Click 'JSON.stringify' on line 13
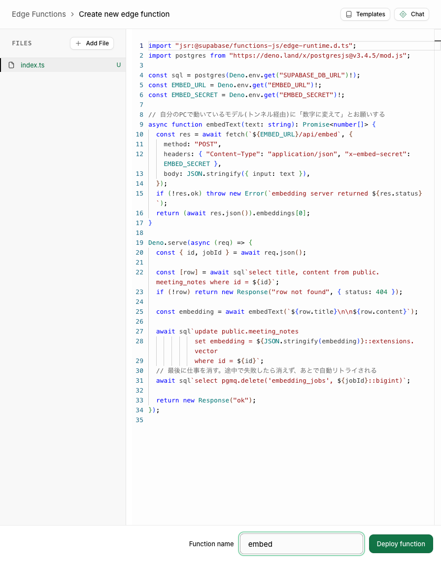This screenshot has width=441, height=562. tap(214, 174)
